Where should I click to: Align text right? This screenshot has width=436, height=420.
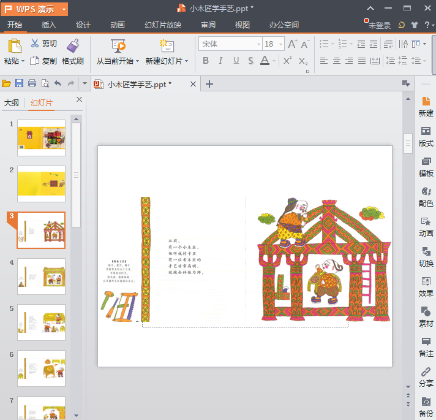point(349,61)
